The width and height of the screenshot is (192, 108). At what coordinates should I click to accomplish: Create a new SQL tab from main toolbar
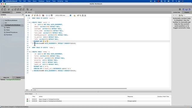tap(2, 9)
